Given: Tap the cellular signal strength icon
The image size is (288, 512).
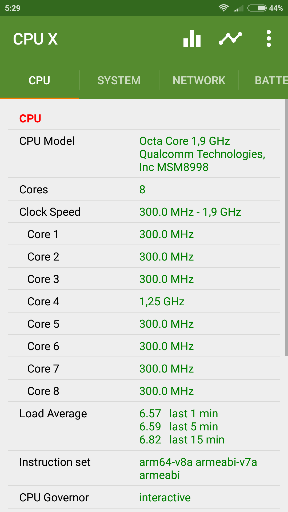Looking at the screenshot, I should tap(238, 9).
